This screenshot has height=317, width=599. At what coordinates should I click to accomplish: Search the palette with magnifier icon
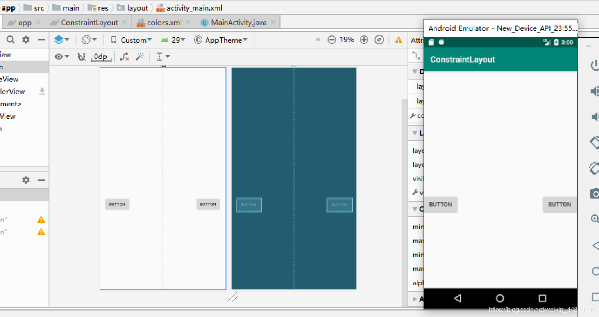(11, 39)
